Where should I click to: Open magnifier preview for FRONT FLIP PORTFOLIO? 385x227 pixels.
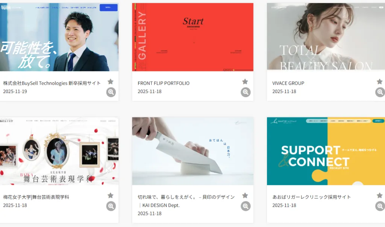(x=246, y=92)
